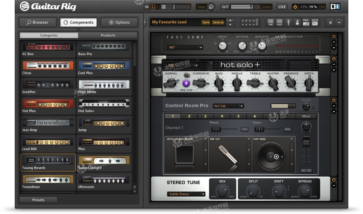Screen dimensions: 363x214
Task: Toggle the LIVE view button
Action: click(x=282, y=7)
